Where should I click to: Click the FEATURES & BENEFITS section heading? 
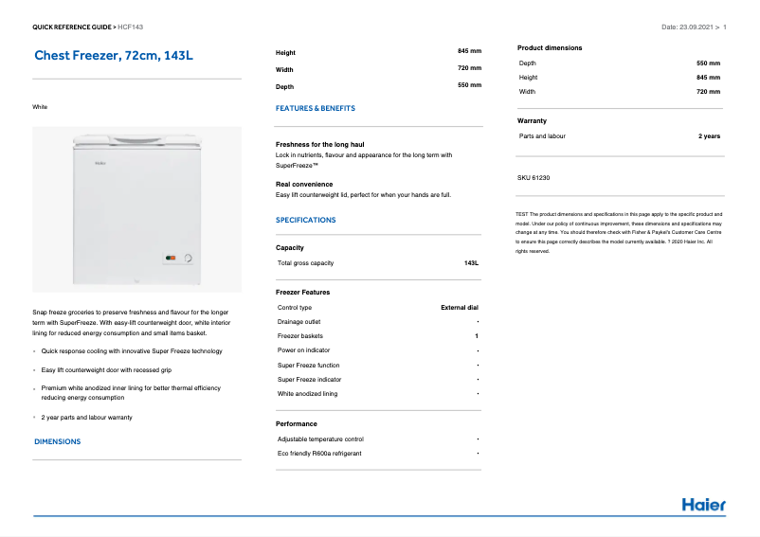pyautogui.click(x=316, y=109)
